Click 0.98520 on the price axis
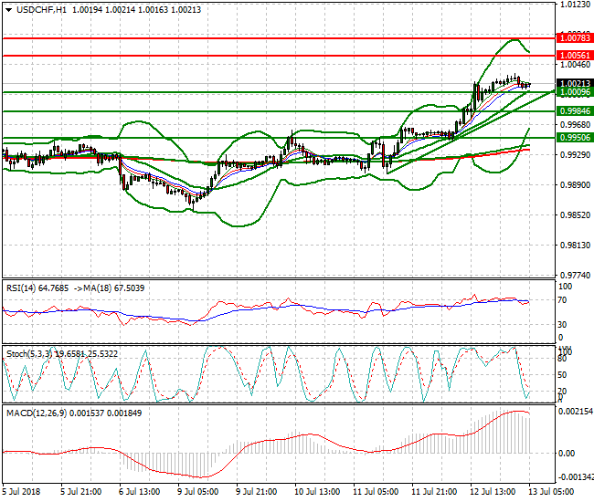The height and width of the screenshot is (502, 594). (x=575, y=214)
